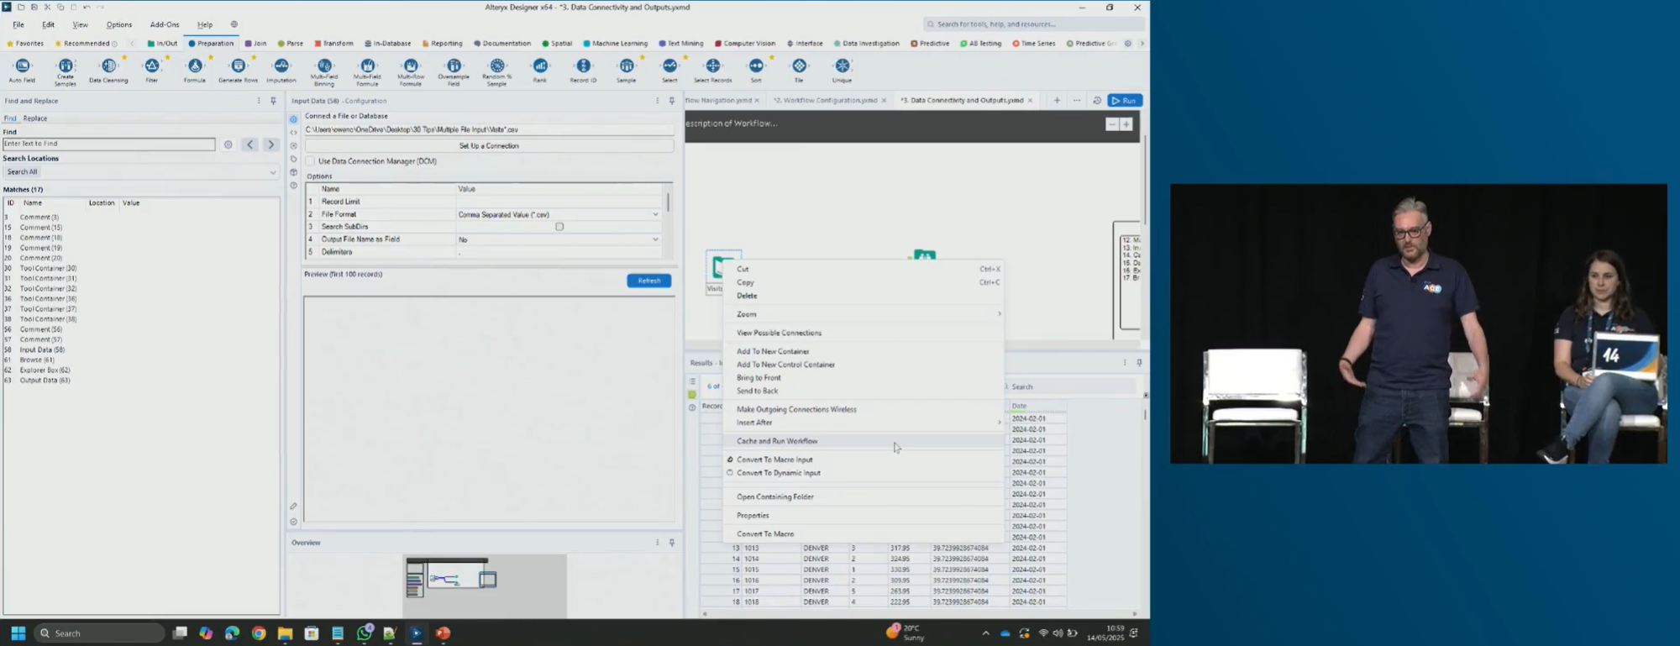Choose Convert To Dynamic Input radio option
This screenshot has width=1680, height=646.
pos(730,473)
